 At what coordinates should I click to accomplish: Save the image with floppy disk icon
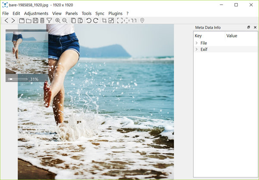point(35,21)
